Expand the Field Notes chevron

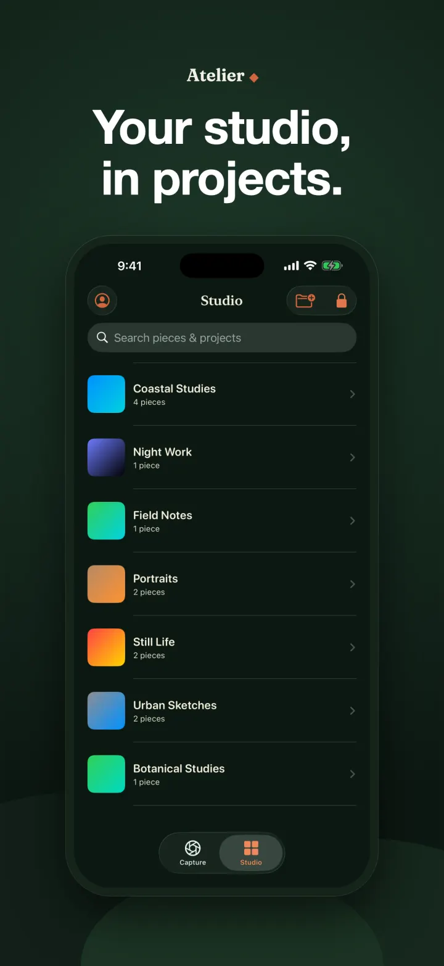352,521
